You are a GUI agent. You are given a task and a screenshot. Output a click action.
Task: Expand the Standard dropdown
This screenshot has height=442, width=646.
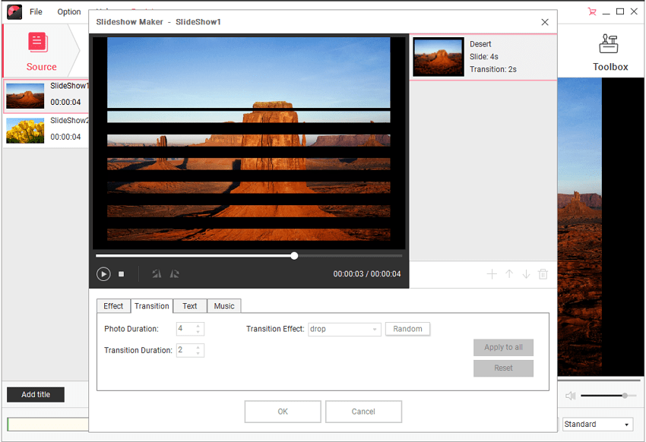click(x=597, y=425)
